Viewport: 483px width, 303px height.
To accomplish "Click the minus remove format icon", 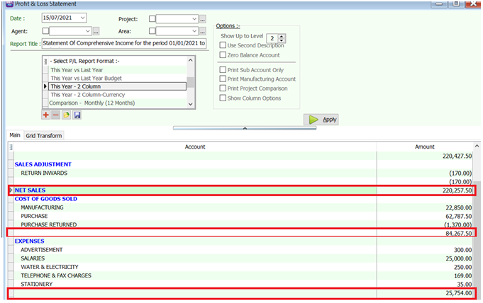I will pos(56,115).
